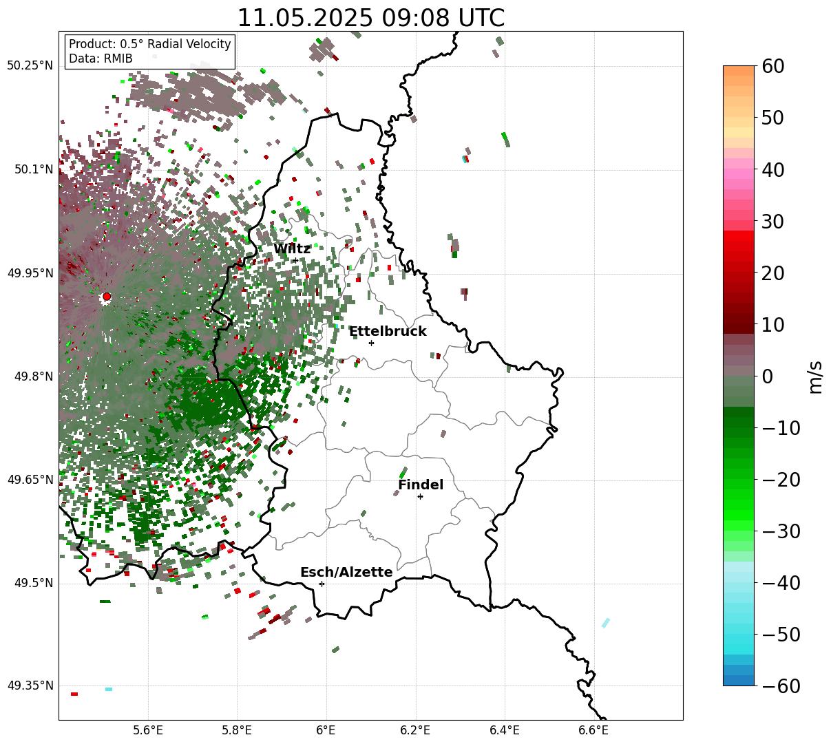Click the 49.5°N latitude tick label
This screenshot has width=831, height=744.
[x=33, y=583]
